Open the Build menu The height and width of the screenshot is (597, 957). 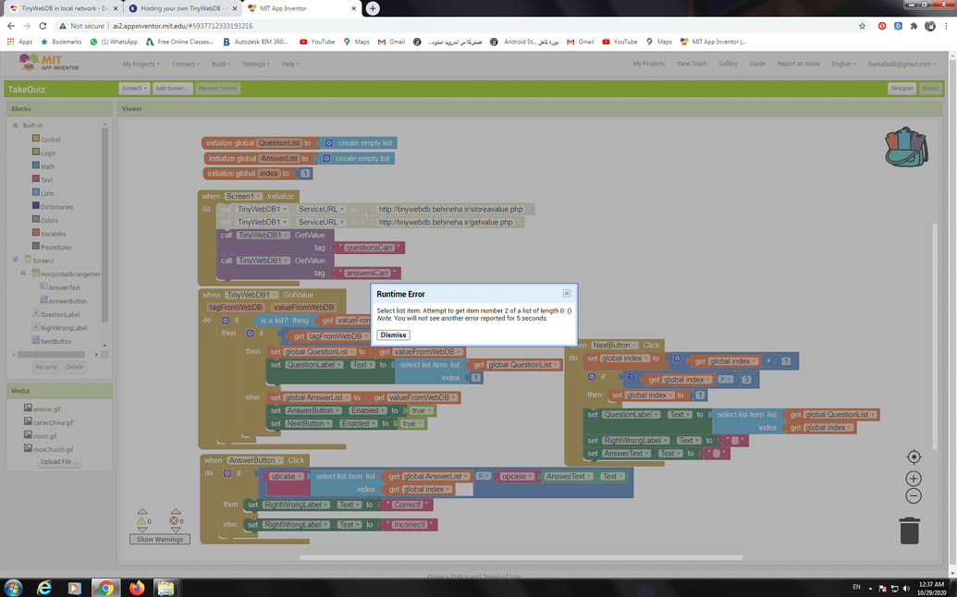coord(218,65)
